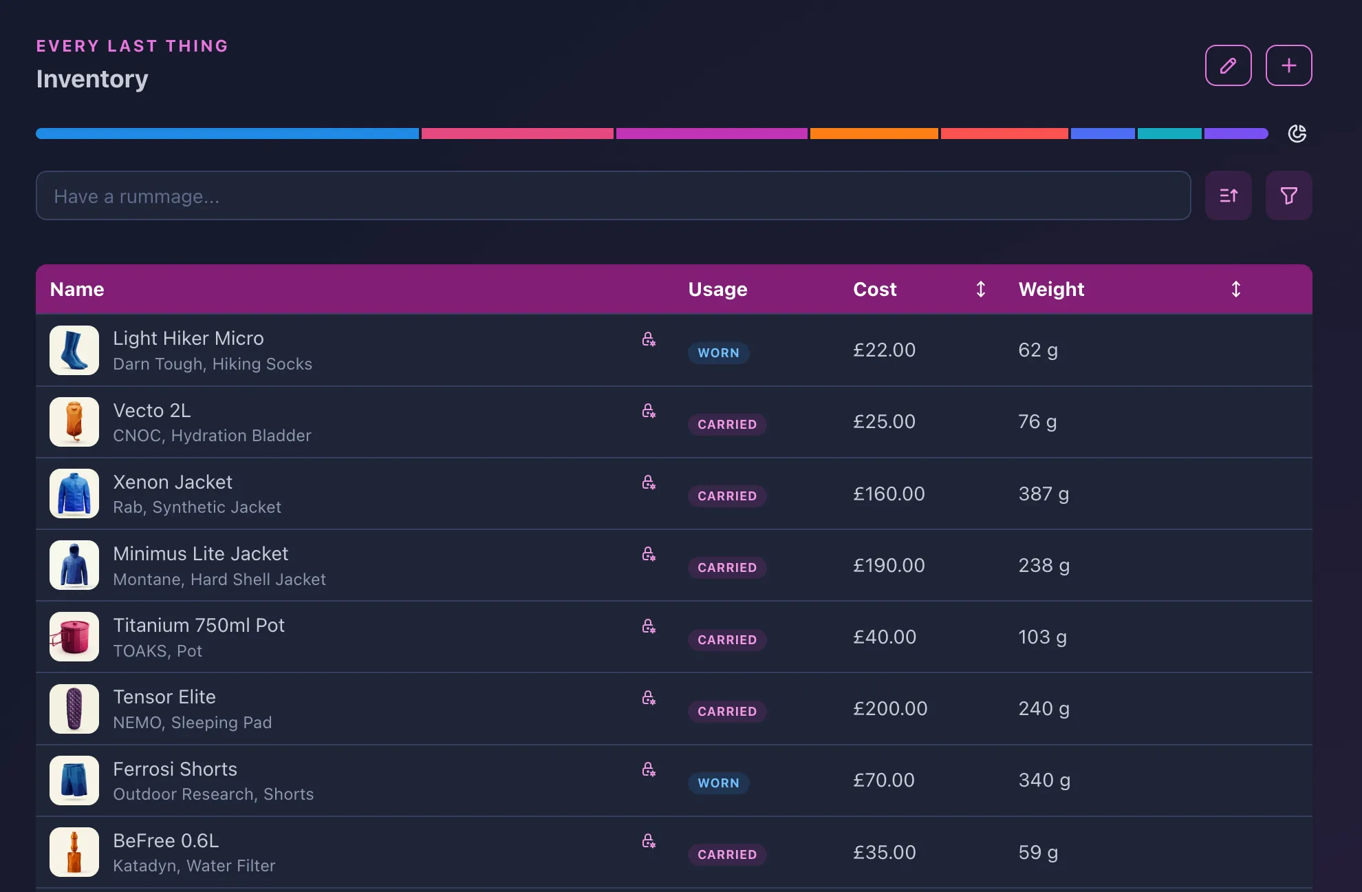Image resolution: width=1362 pixels, height=892 pixels.
Task: Toggle the WORN badge for Ferrosi Shorts
Action: (718, 783)
